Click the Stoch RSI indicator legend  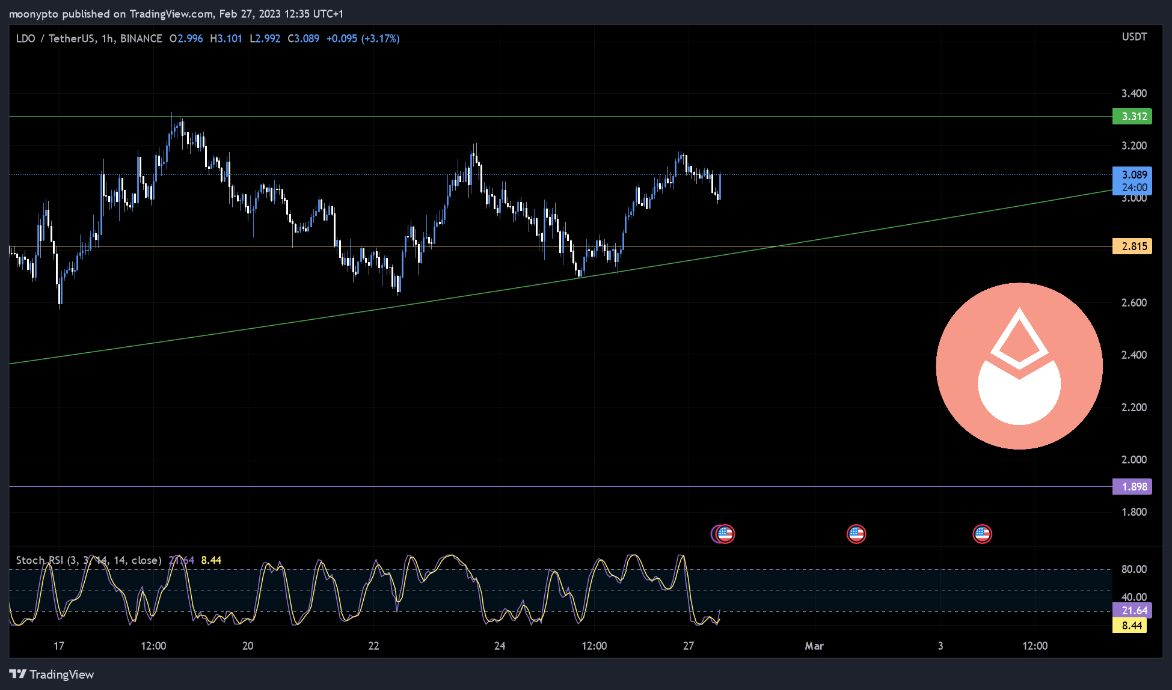point(88,560)
